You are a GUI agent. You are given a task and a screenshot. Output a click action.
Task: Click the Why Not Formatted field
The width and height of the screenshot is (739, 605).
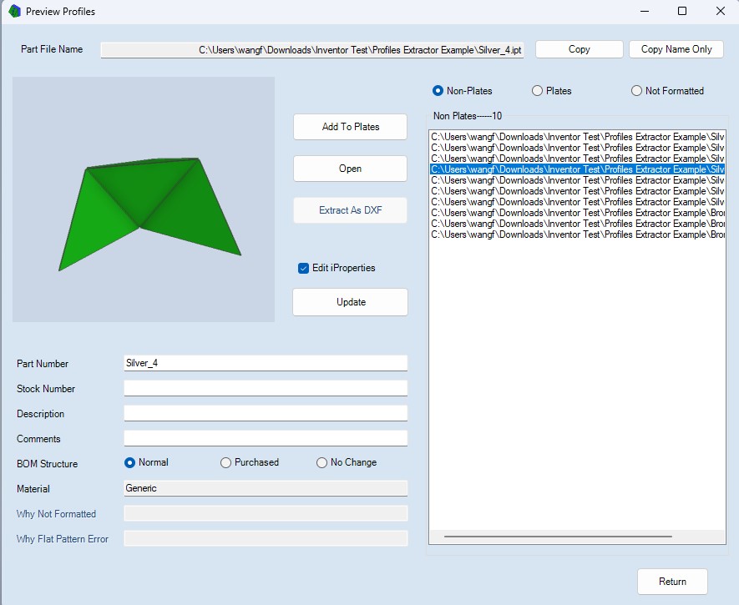click(x=266, y=513)
